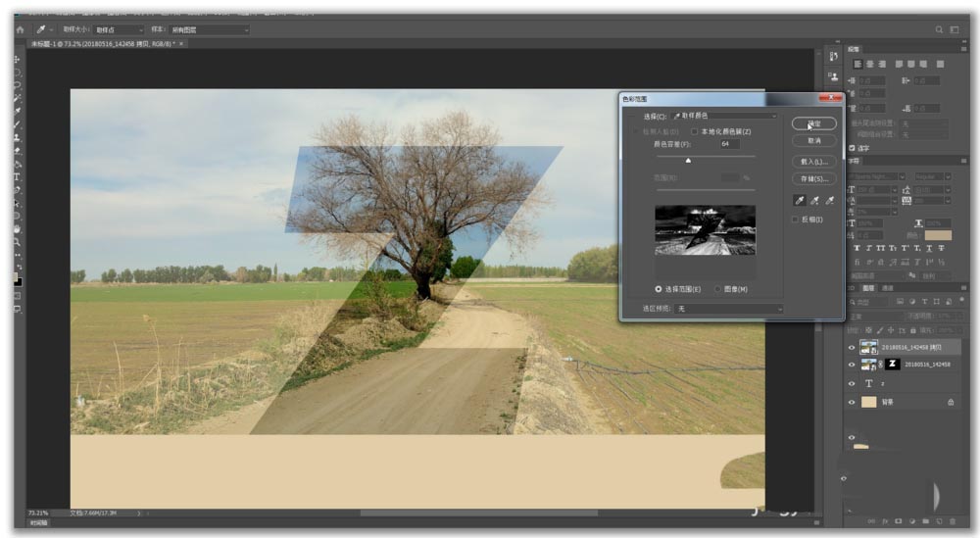Screen dimensions: 980x538
Task: Center text in Paragraph panel
Action: coord(870,65)
